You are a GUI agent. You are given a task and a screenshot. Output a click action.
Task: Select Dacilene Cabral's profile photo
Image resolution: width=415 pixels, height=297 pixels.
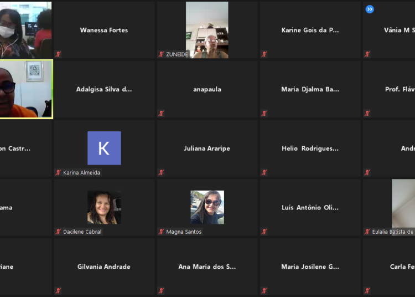click(x=104, y=207)
